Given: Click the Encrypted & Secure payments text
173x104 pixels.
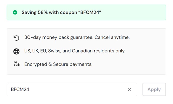Looking at the screenshot, I should tap(58, 64).
